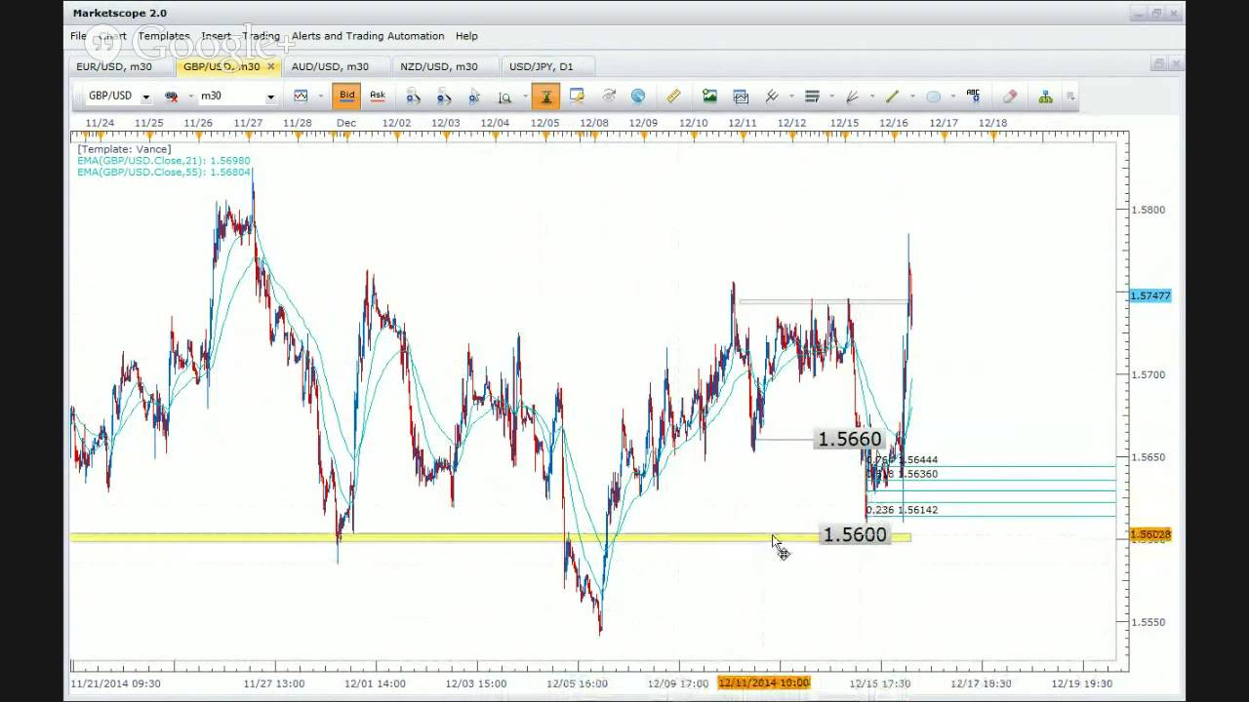Open the Insert menu

tap(217, 36)
